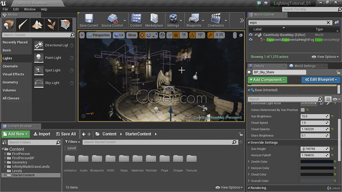The height and width of the screenshot is (192, 342).
Task: Click the world coordinate globe icon
Action: (x=162, y=35)
